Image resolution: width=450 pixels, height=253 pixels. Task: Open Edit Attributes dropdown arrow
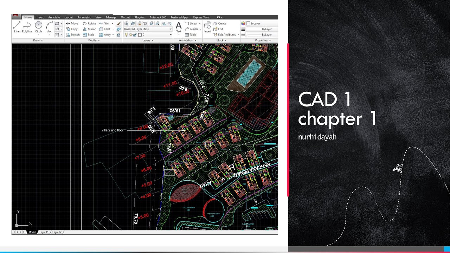tap(238, 35)
